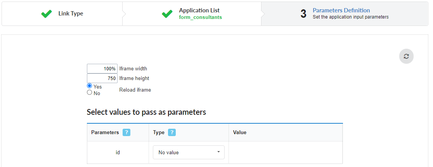Click the form_consultants application name
The width and height of the screenshot is (433, 167).
[x=201, y=17]
